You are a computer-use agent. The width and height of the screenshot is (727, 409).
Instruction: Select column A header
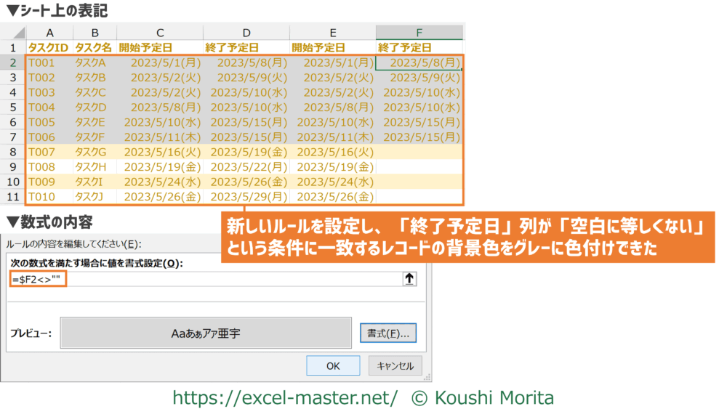click(x=49, y=33)
